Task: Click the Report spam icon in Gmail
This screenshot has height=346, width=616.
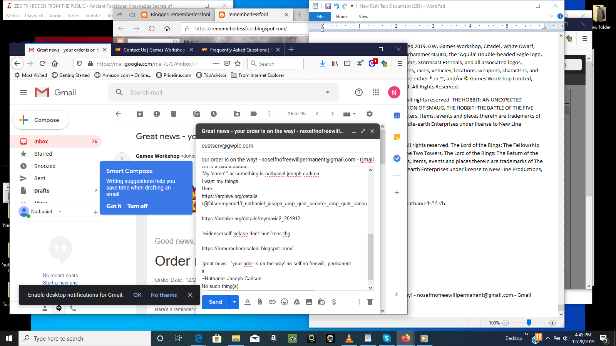Action: point(157,114)
